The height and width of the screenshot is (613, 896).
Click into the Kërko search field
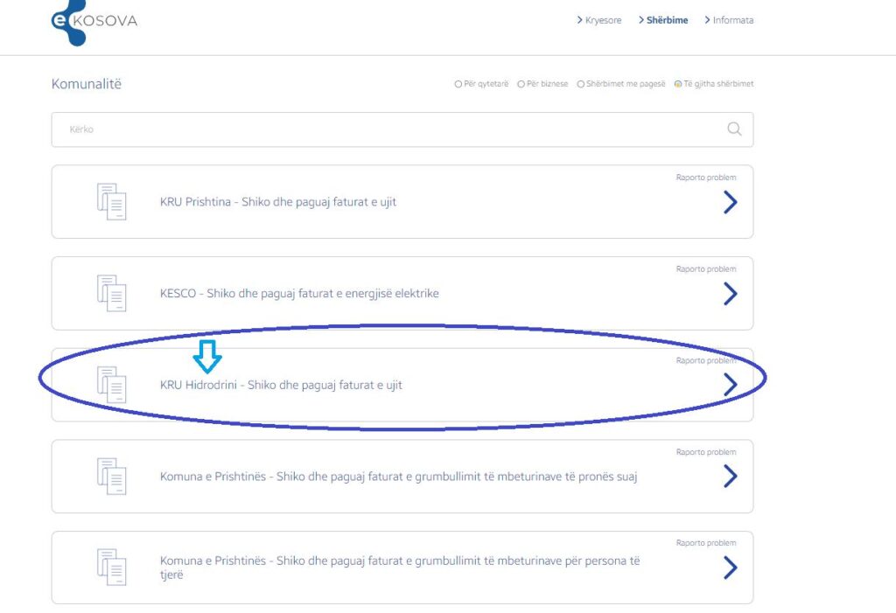(385, 129)
